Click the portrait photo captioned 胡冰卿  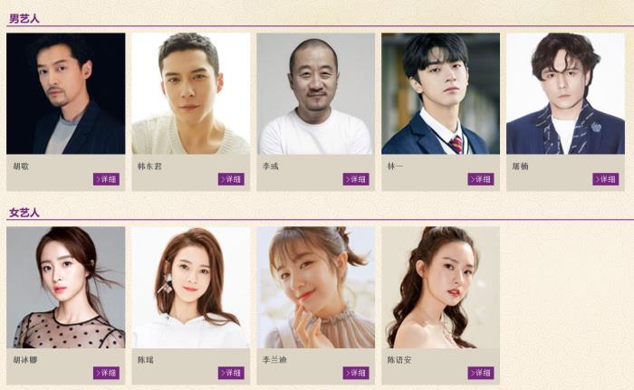pyautogui.click(x=66, y=288)
